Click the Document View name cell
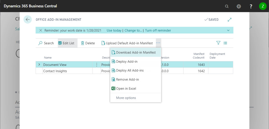 tap(68, 65)
